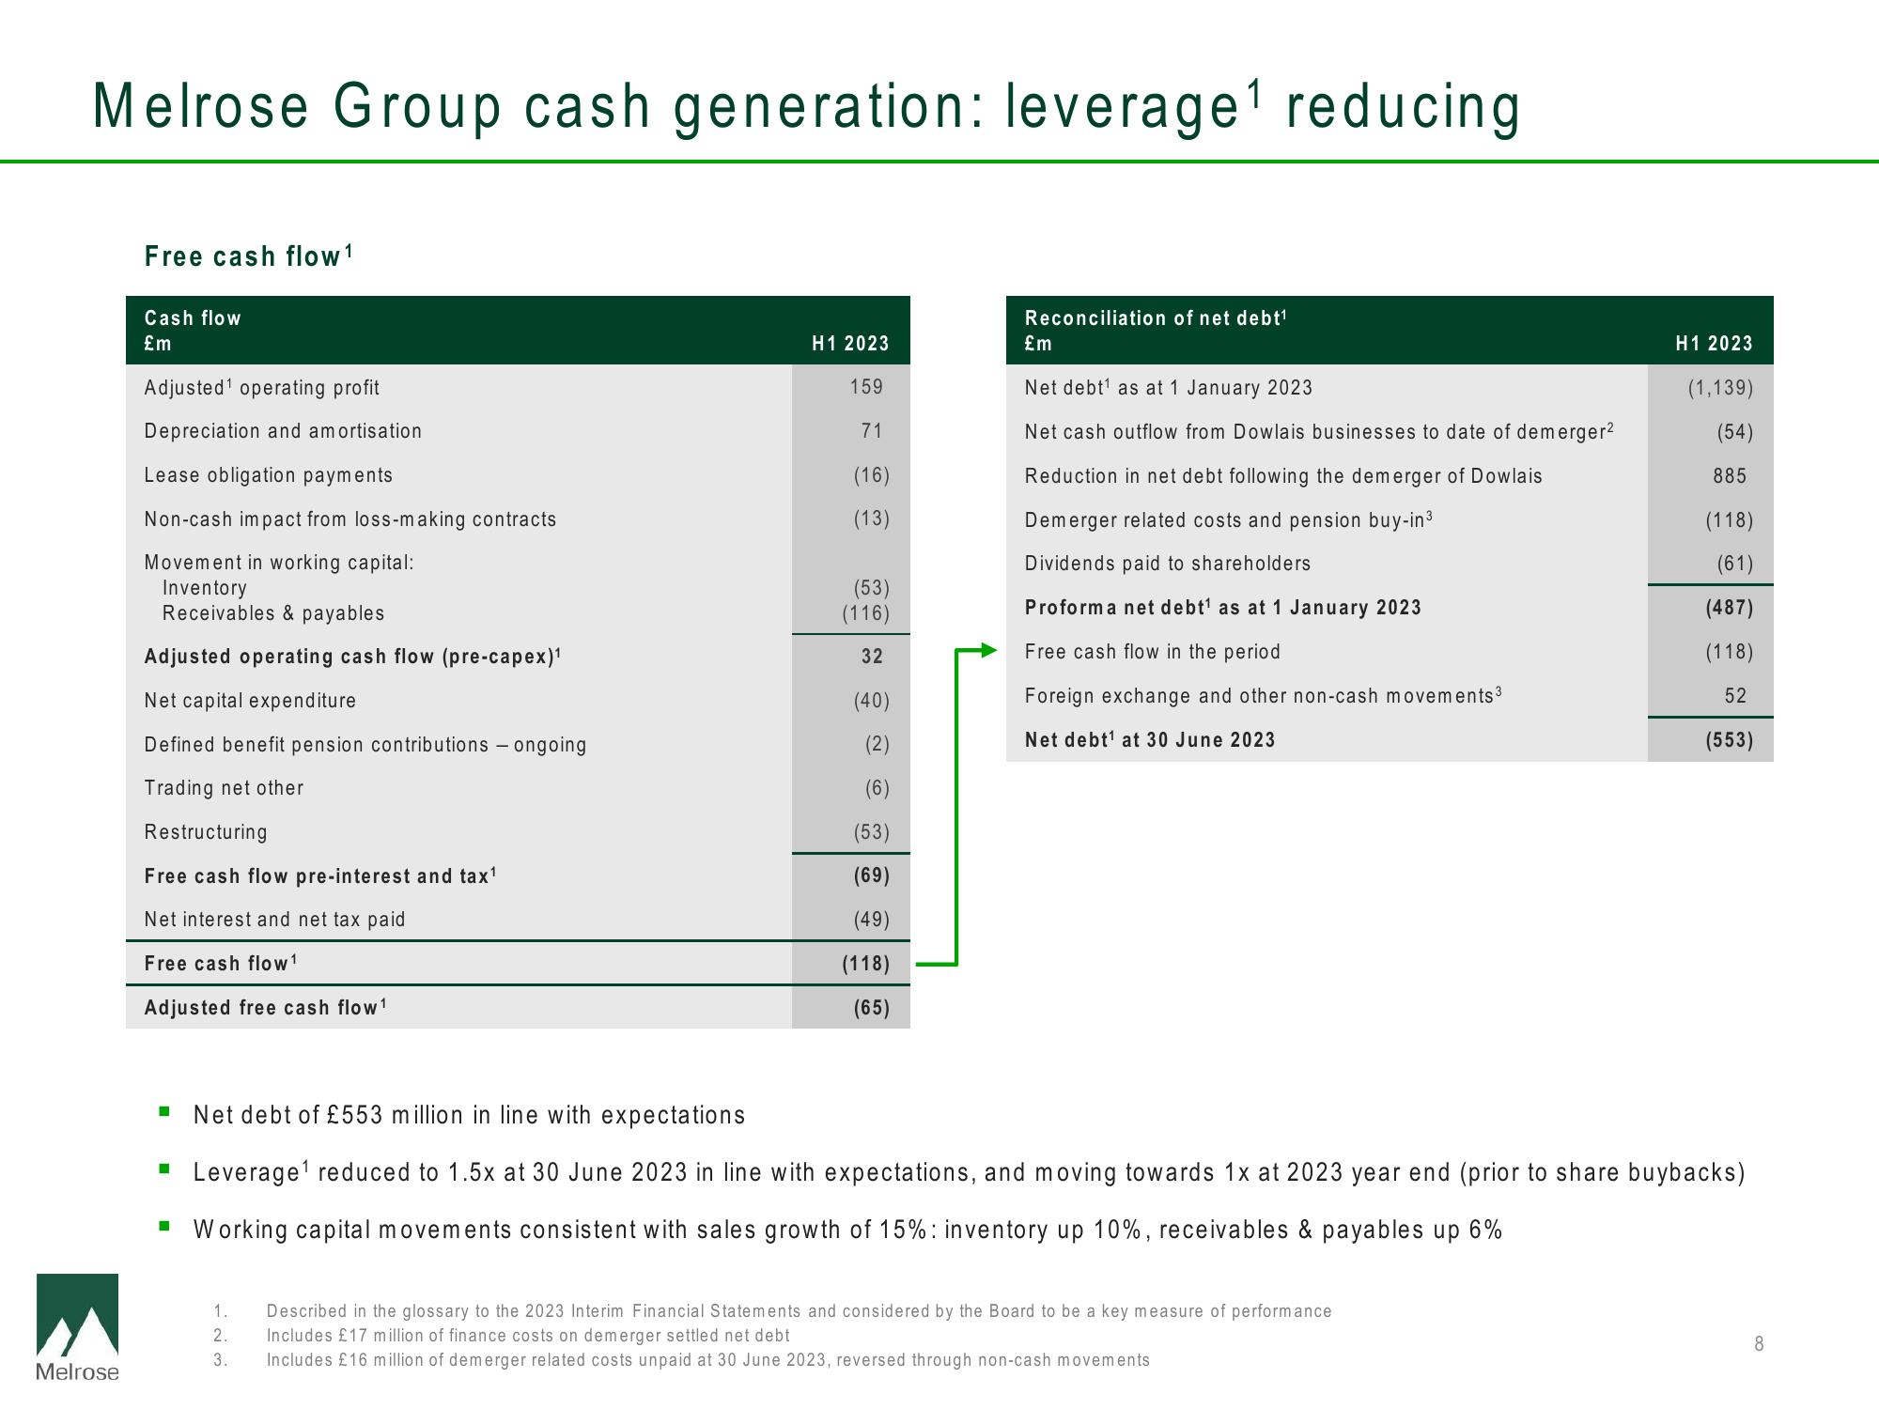
Task: Click the slide title about leverage reducing
Action: pos(806,106)
